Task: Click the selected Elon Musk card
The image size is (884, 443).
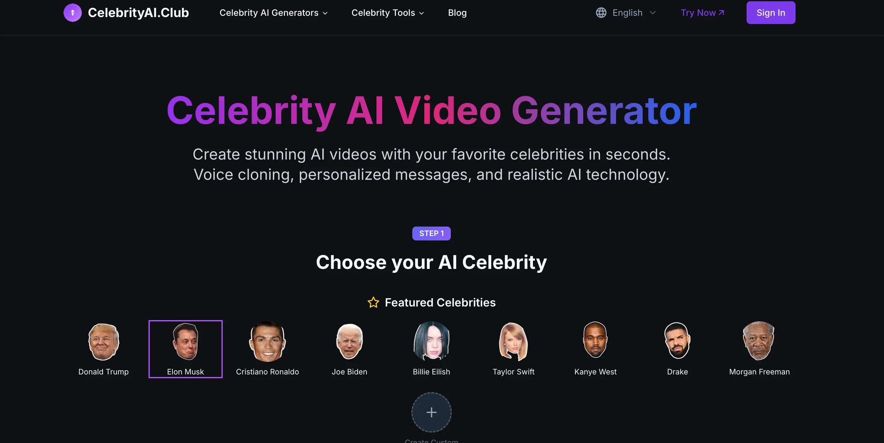Action: [x=185, y=349]
